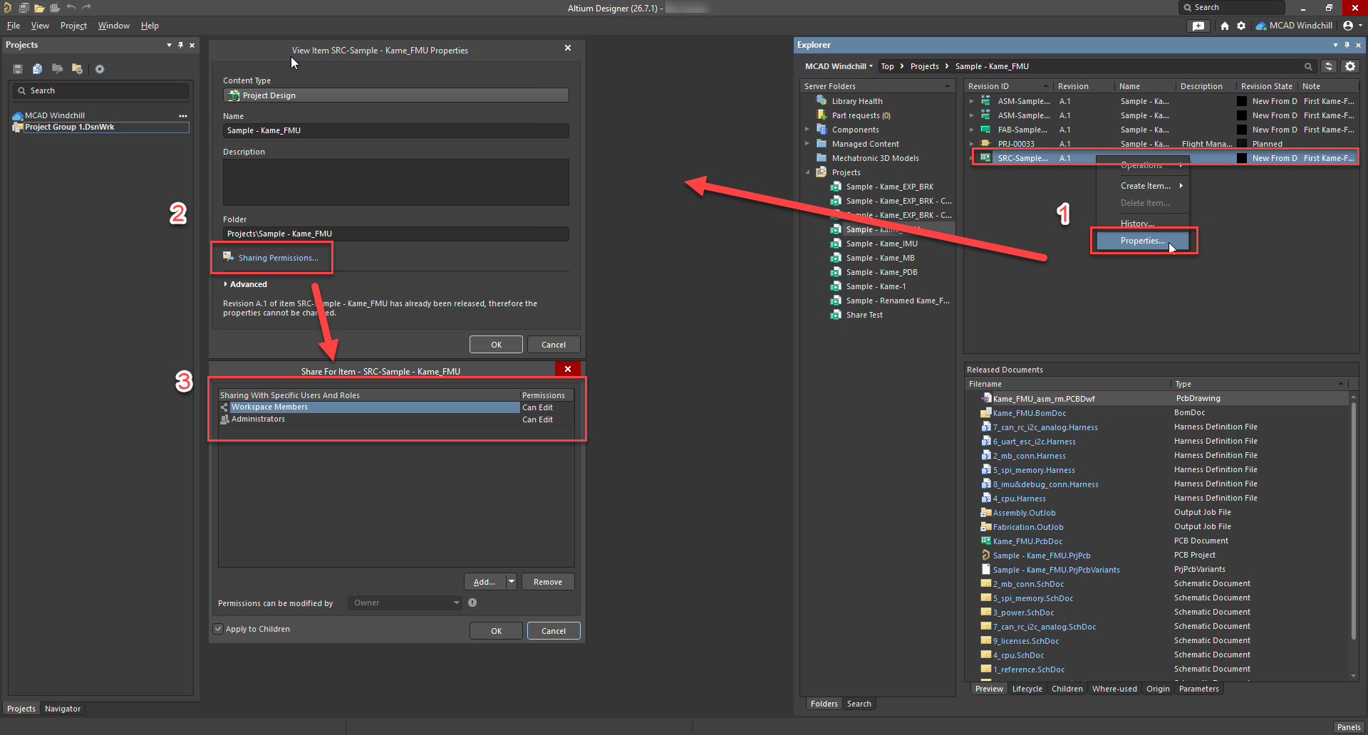Click the Home icon in the top bar
This screenshot has height=735, width=1368.
[x=1225, y=26]
